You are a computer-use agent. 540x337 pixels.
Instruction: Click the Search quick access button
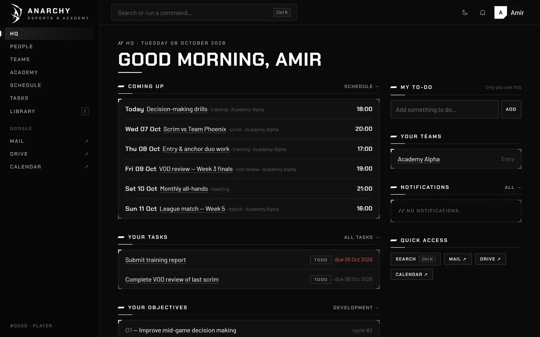[x=415, y=259]
